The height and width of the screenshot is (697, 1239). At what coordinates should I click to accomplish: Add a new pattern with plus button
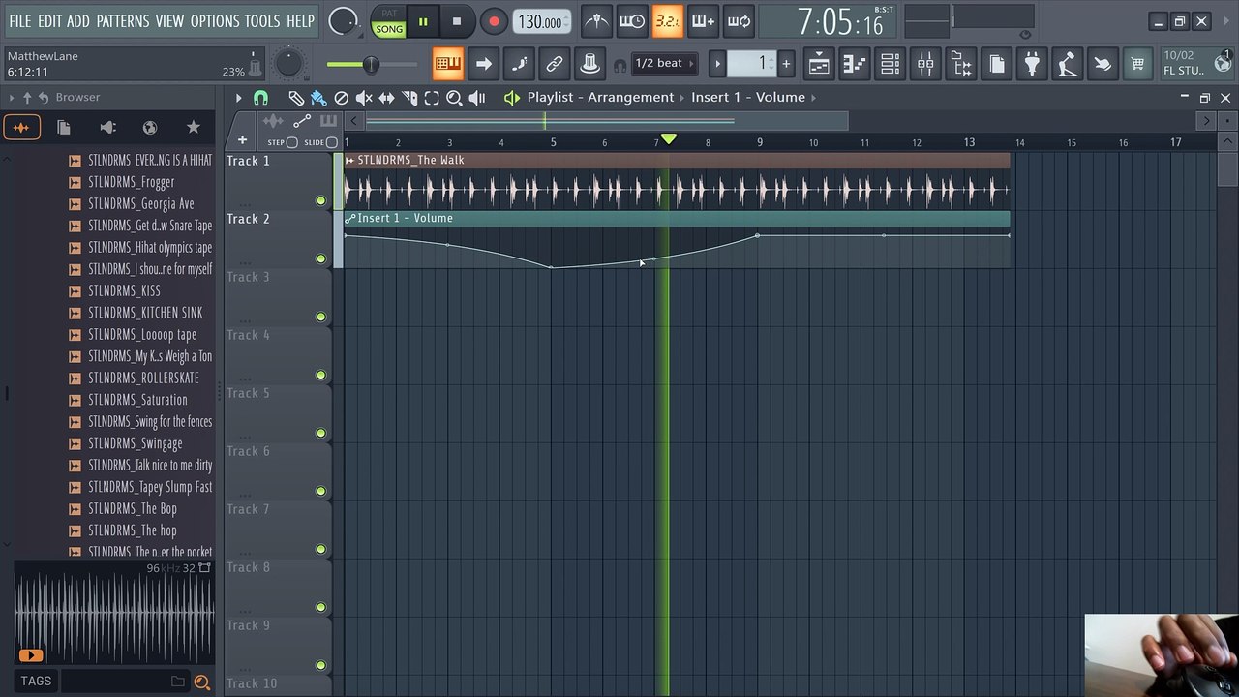click(x=786, y=64)
